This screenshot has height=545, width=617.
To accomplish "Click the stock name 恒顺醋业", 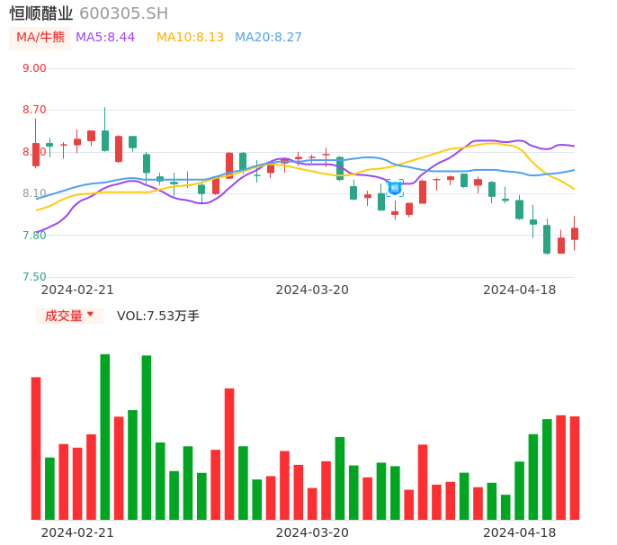I will [41, 13].
